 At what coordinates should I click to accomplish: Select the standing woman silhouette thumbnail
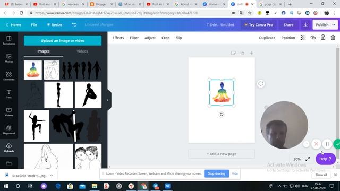(x=58, y=95)
